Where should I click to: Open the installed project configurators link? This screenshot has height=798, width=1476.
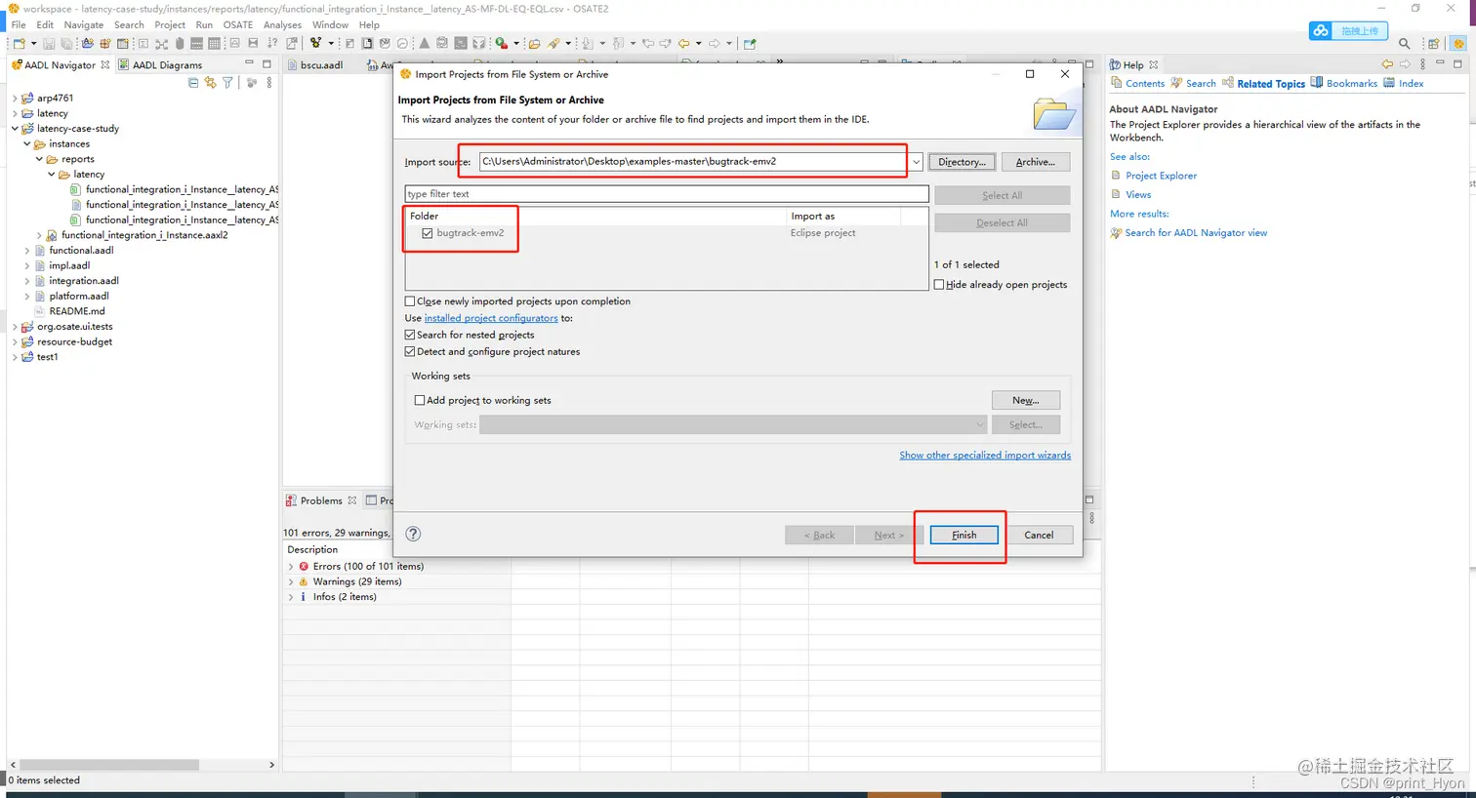click(x=491, y=318)
